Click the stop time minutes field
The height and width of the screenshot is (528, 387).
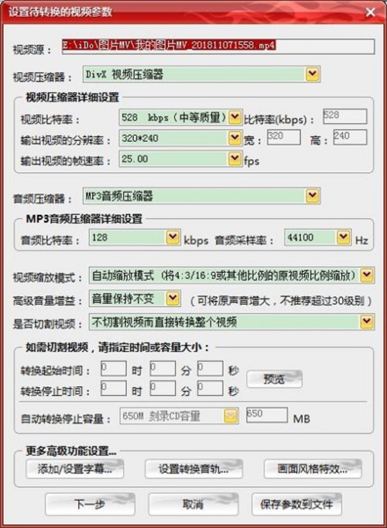click(163, 388)
